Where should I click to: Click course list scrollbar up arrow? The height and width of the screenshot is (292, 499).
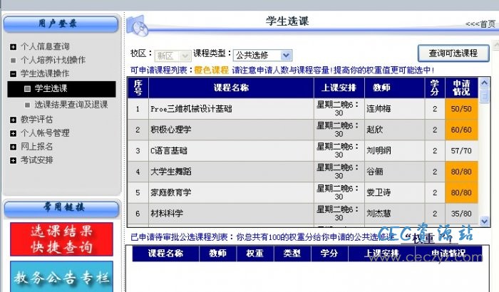[x=484, y=83]
